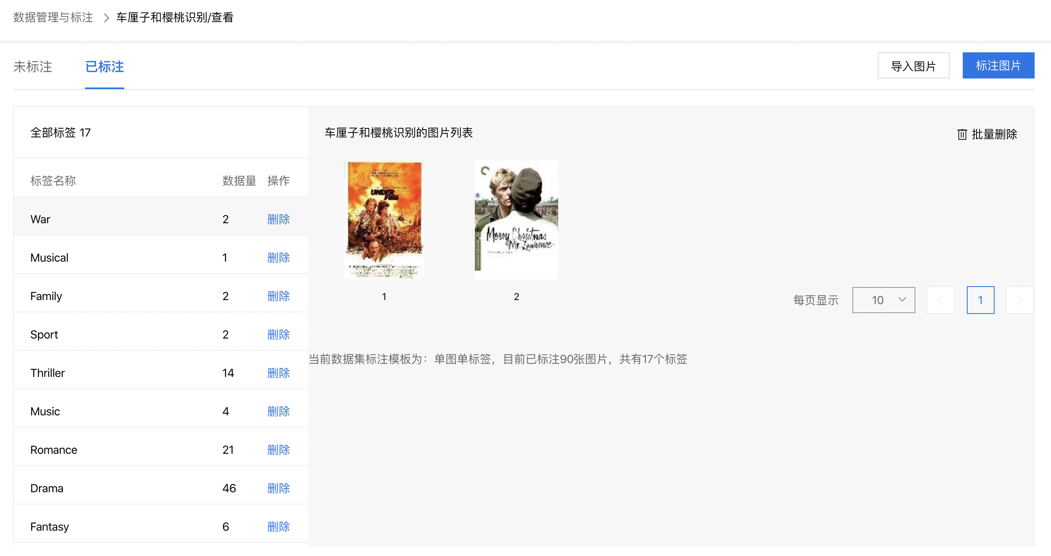
Task: Delete the Drama label
Action: (x=278, y=488)
